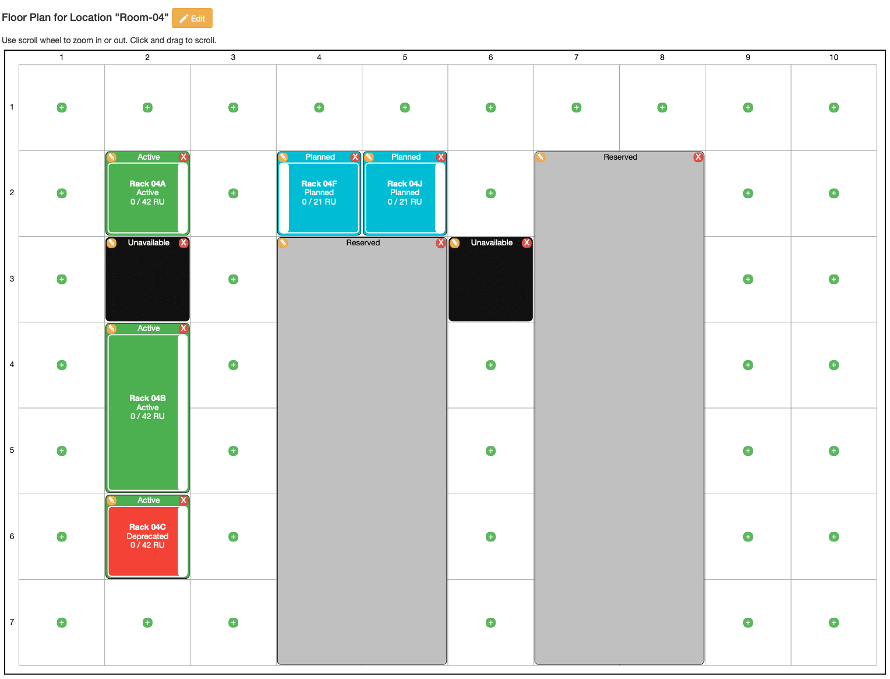
Task: Add tile at column 9, row 1
Action: pos(748,107)
